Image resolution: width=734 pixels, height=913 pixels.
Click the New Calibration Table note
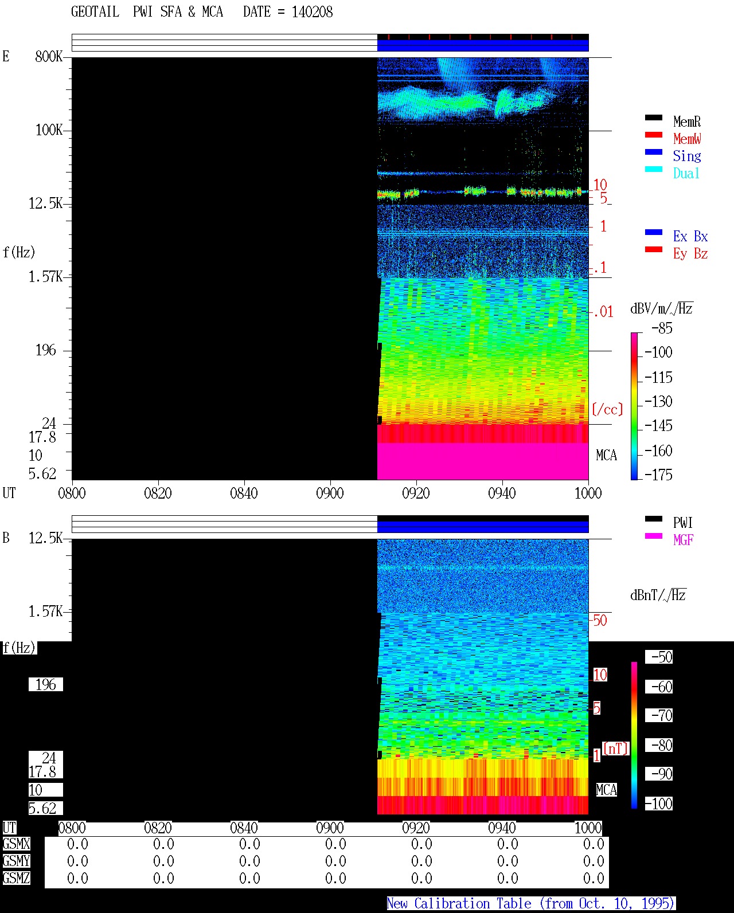point(531,904)
